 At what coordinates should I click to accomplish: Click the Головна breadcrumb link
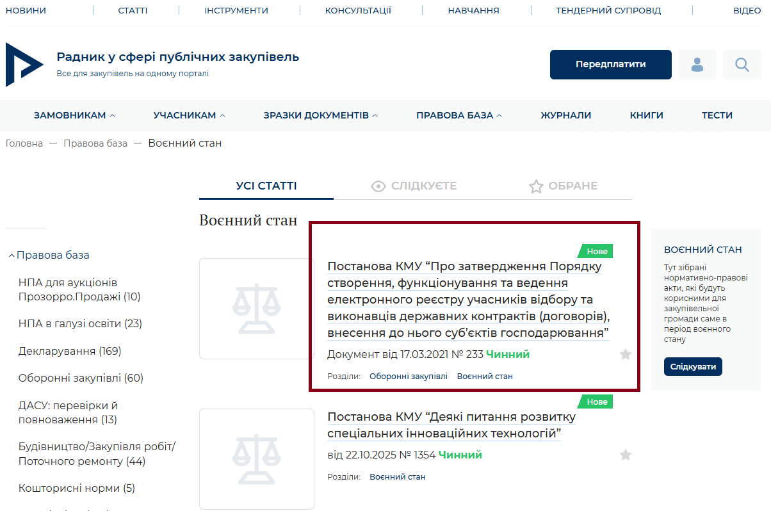(24, 143)
